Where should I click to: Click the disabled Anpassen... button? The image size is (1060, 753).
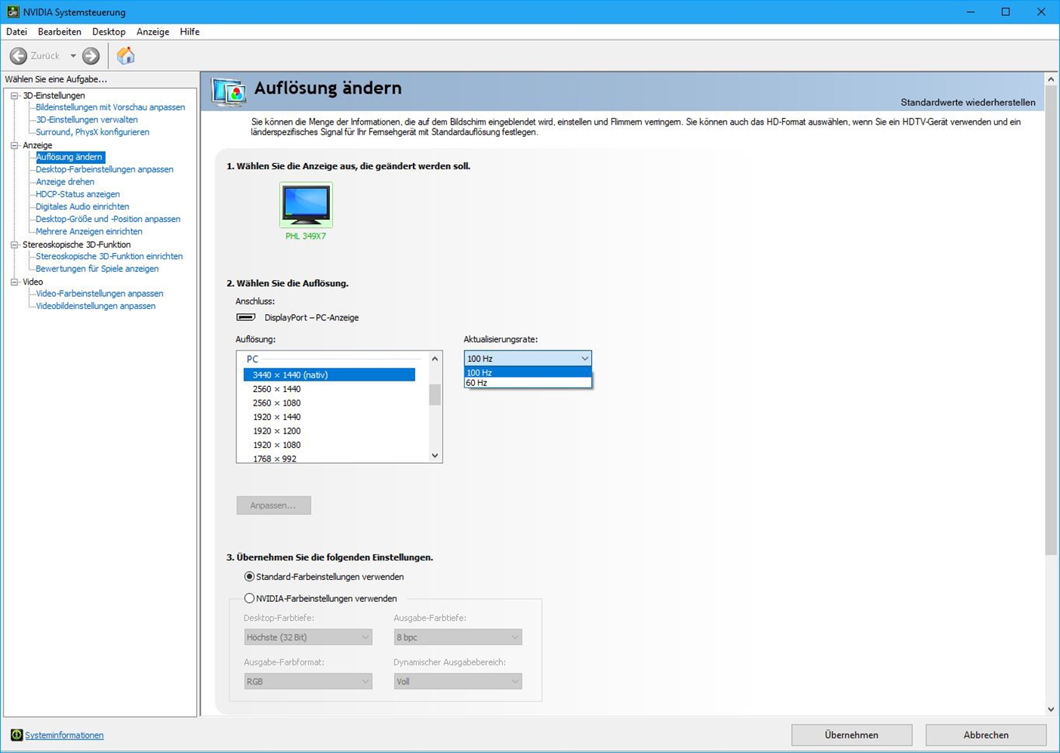click(274, 505)
